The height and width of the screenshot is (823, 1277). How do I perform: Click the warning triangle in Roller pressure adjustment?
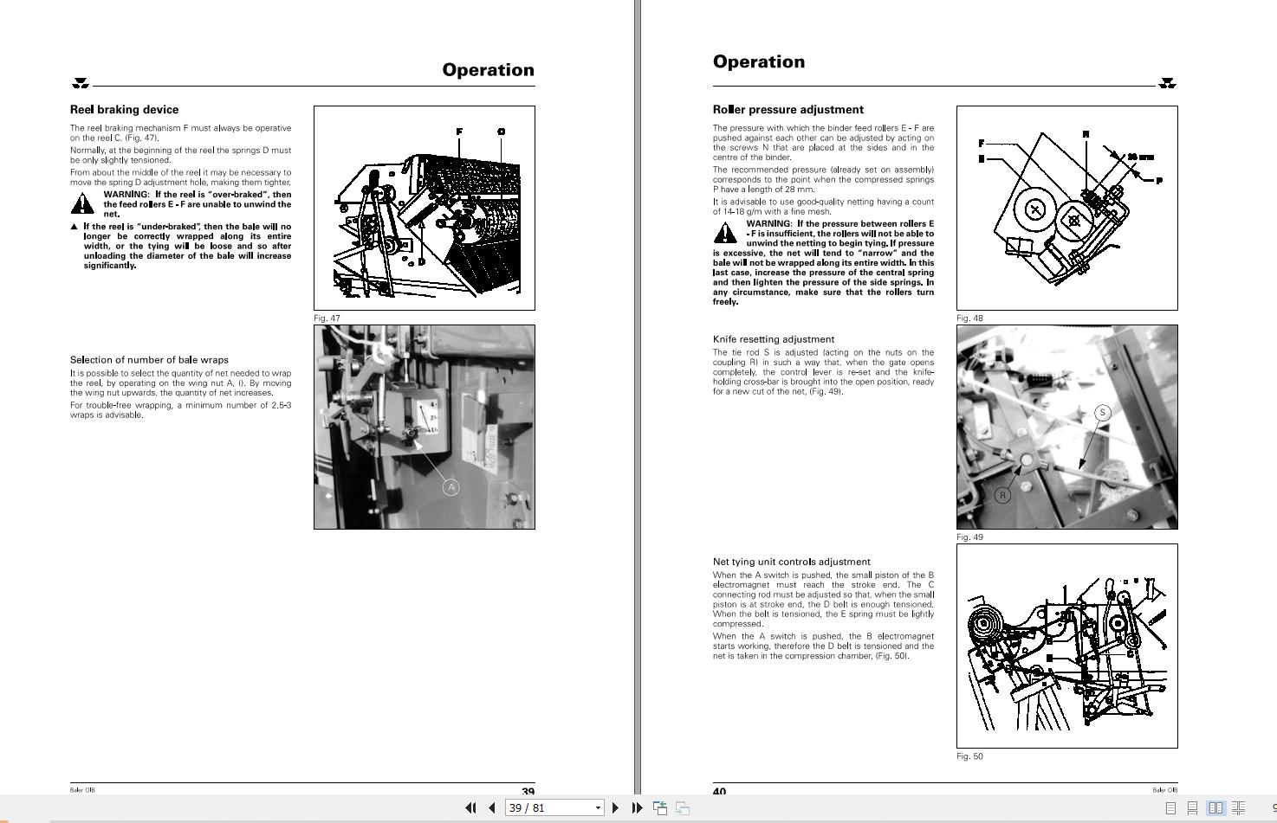[724, 232]
